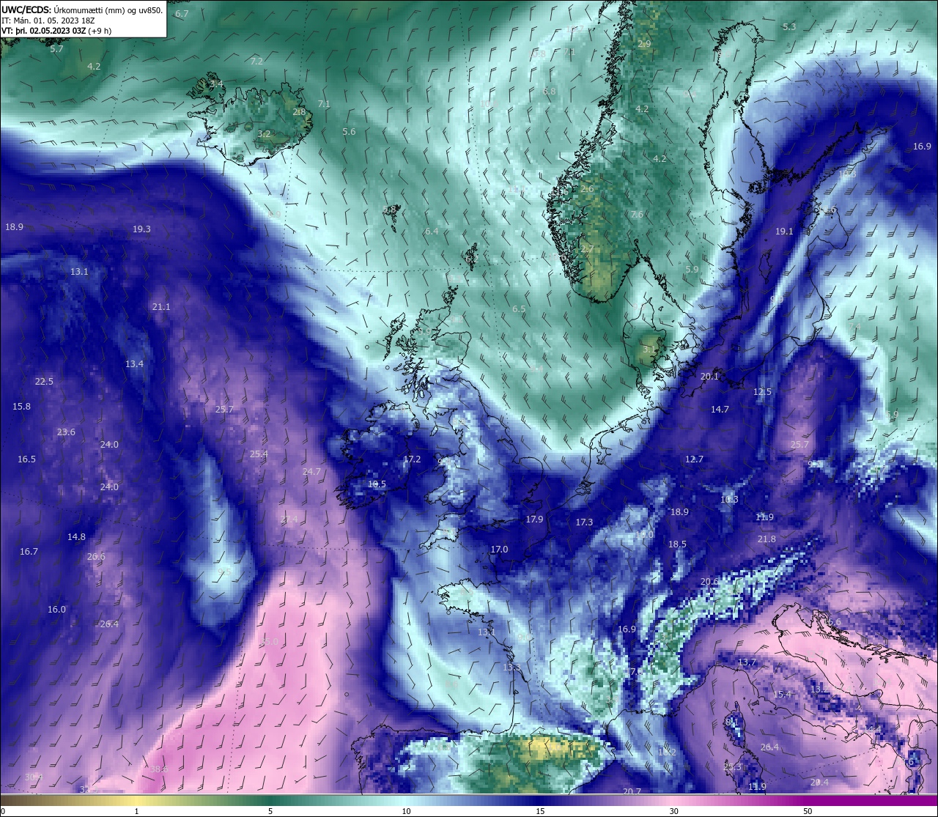Click the value 38.8 in the pink area
Viewport: 938px width, 817px height.
(159, 769)
